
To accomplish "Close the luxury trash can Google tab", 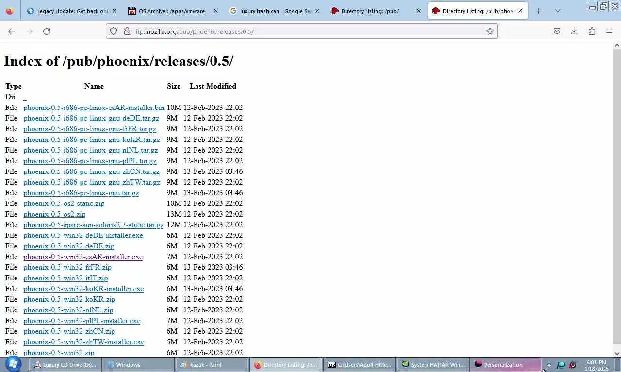I will (317, 11).
